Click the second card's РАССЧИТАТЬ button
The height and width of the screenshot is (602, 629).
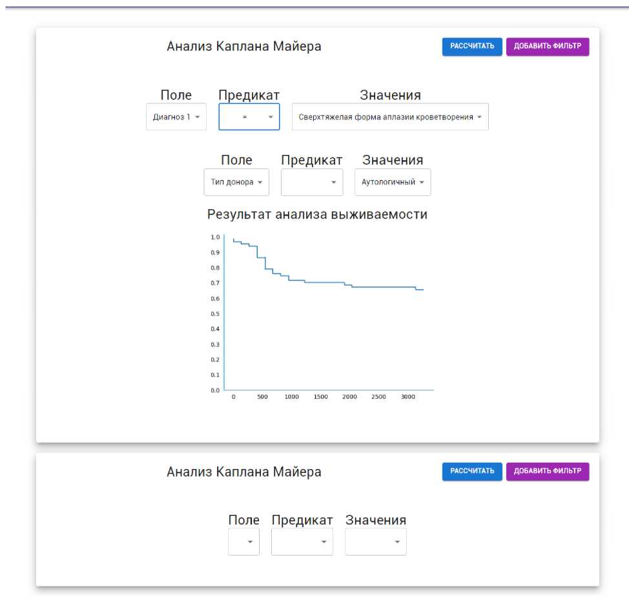pos(472,471)
